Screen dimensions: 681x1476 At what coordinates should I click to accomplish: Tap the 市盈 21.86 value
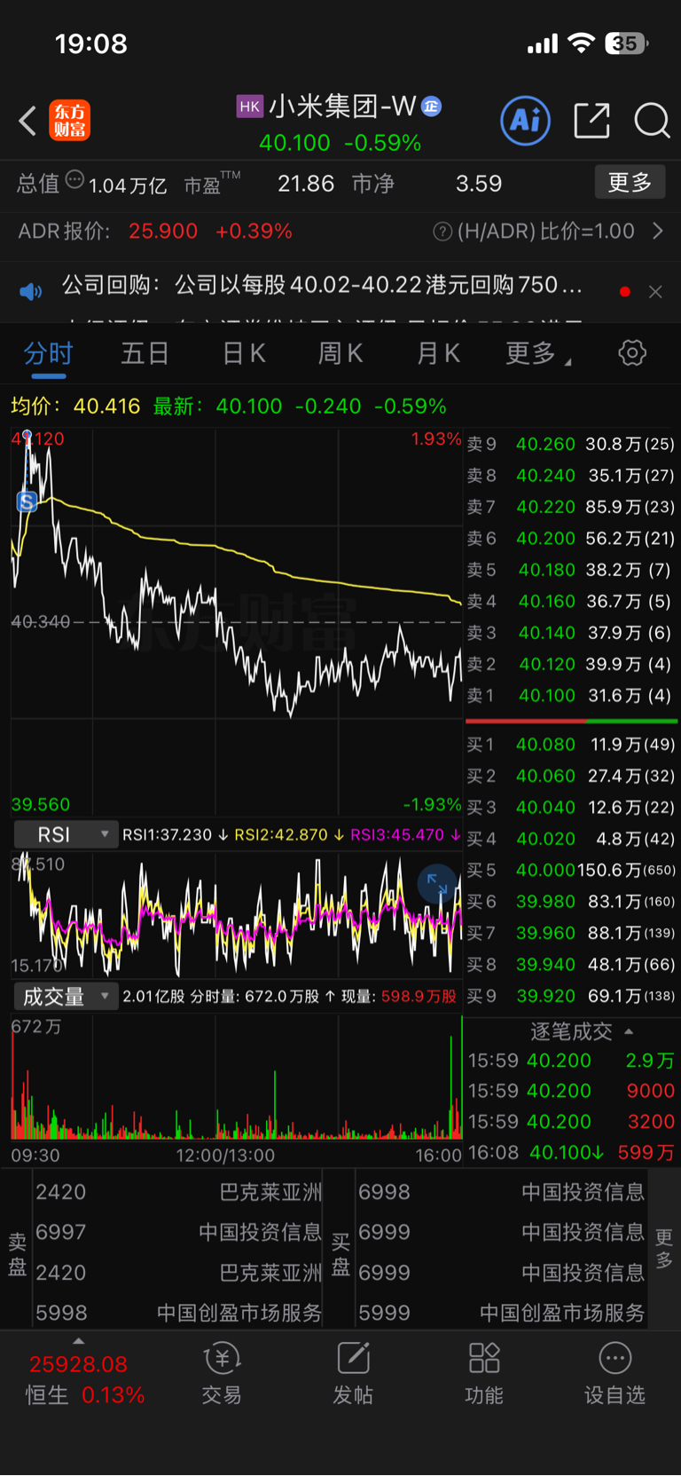[306, 184]
